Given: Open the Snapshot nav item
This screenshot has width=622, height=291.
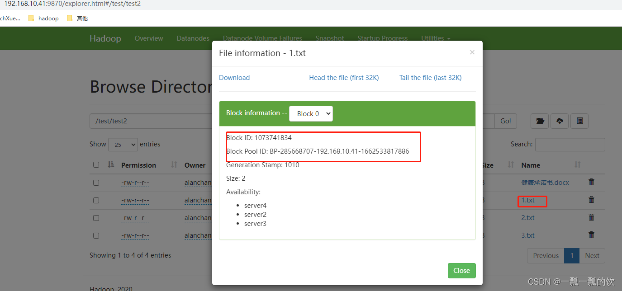Looking at the screenshot, I should click(x=330, y=38).
